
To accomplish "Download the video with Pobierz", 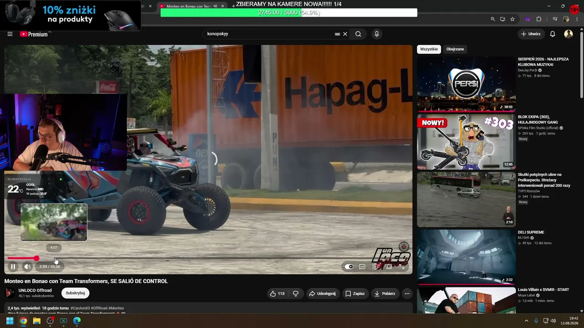I will pos(385,294).
